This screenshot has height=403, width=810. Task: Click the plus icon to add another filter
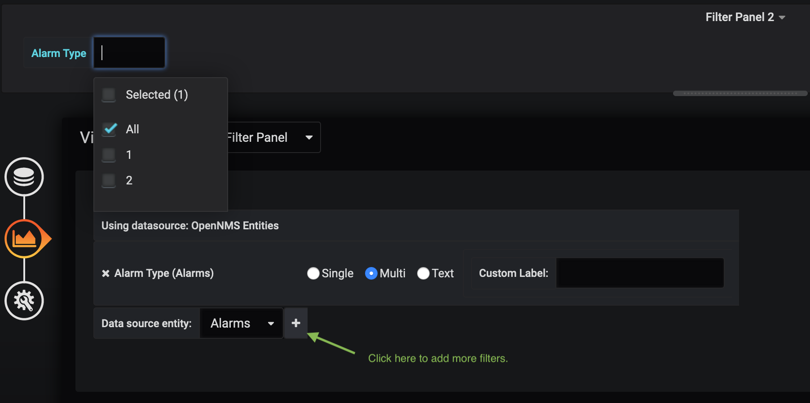(x=295, y=323)
